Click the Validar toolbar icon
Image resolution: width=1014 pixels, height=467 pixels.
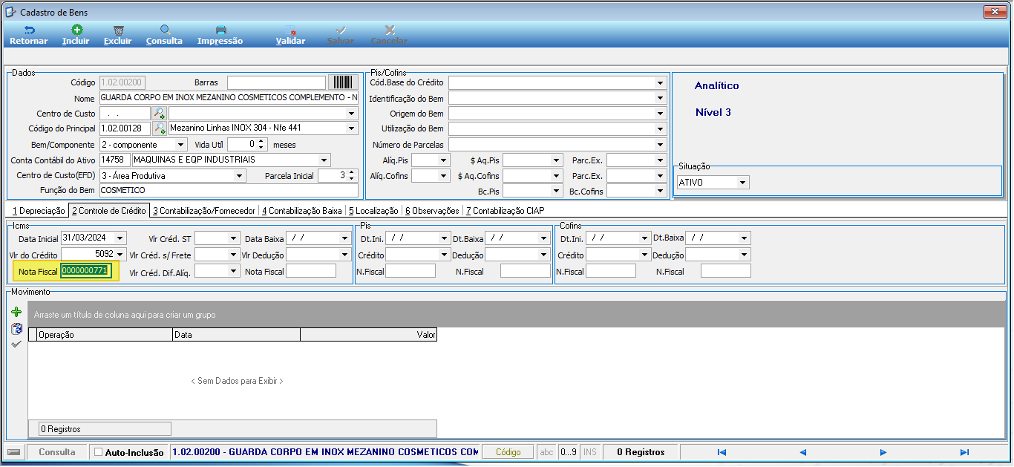tap(291, 30)
